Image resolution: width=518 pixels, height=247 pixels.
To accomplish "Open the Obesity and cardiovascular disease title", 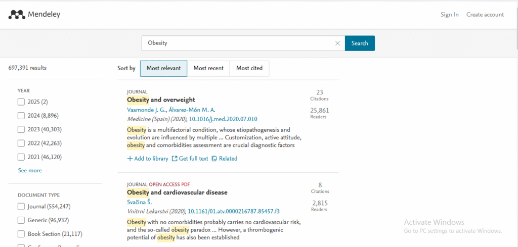I will click(177, 192).
